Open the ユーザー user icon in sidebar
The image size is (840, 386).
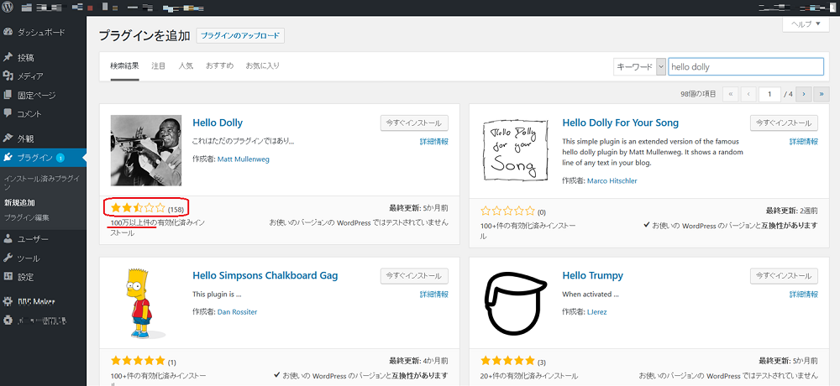[x=8, y=239]
